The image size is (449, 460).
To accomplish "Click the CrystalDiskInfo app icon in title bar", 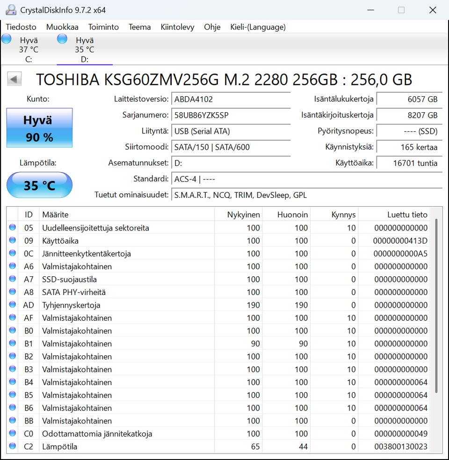I will point(11,10).
